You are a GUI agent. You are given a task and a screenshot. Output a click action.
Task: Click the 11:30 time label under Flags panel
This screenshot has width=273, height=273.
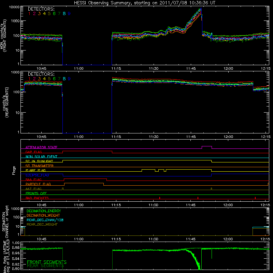(x=153, y=205)
